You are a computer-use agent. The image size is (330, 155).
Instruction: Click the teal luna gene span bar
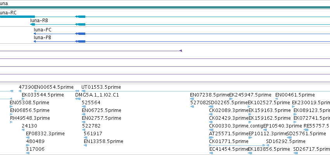coord(165,7)
